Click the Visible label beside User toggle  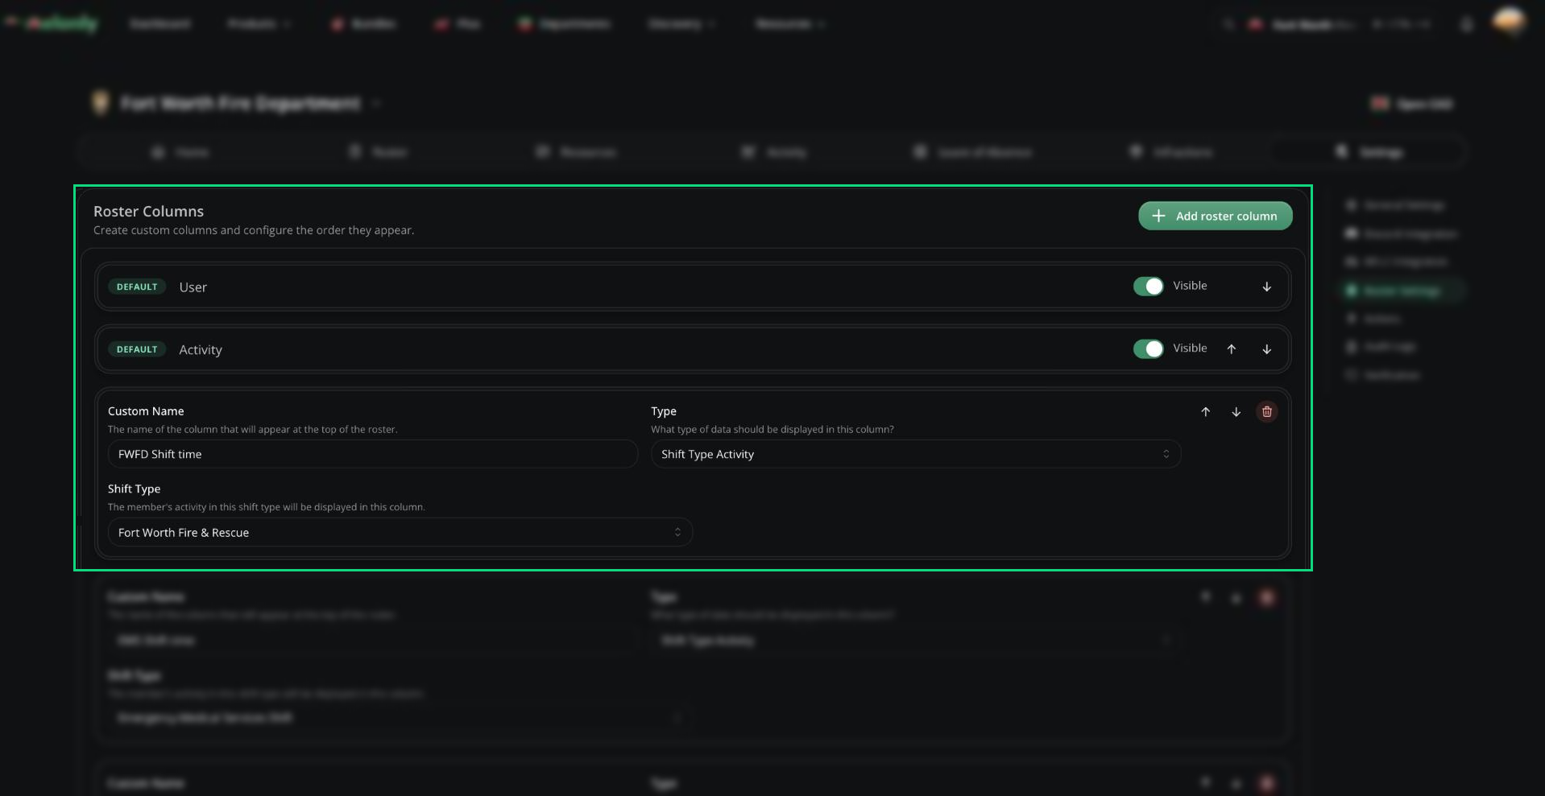pyautogui.click(x=1190, y=286)
